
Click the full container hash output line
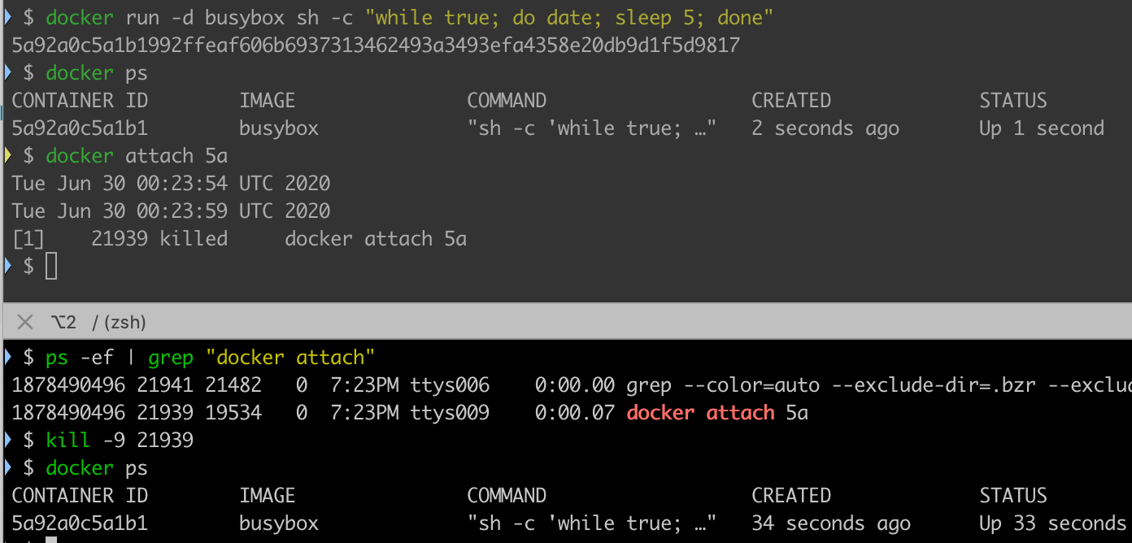tap(376, 46)
